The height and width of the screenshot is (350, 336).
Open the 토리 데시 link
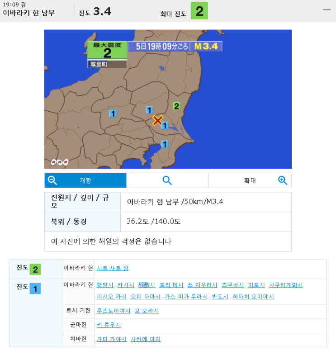(171, 285)
